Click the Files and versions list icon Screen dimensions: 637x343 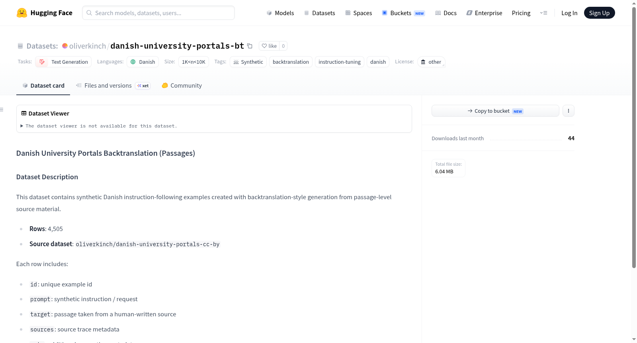coord(79,86)
